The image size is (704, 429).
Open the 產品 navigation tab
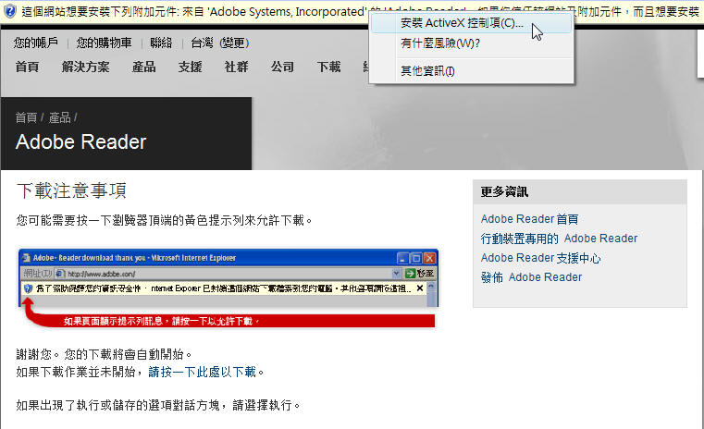click(x=143, y=67)
